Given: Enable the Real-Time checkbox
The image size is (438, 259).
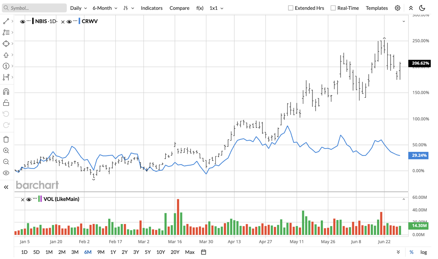Looking at the screenshot, I should (333, 8).
